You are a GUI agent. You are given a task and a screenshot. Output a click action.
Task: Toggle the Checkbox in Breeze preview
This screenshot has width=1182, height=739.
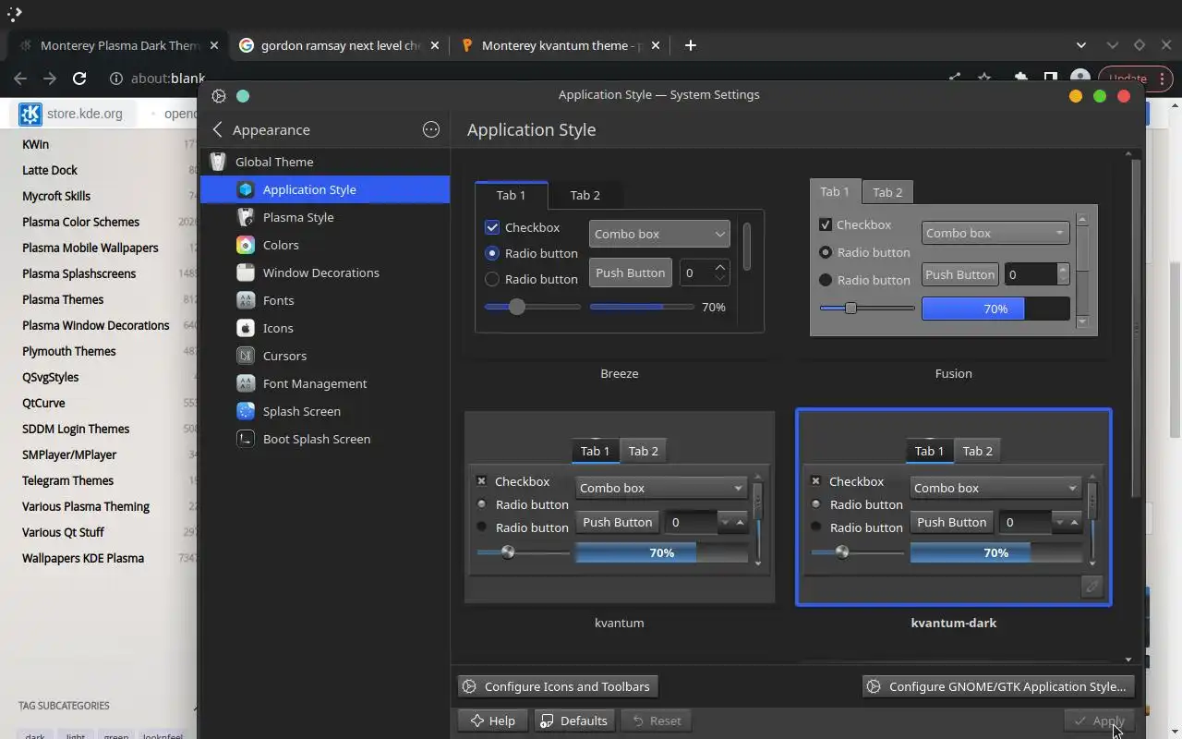click(492, 227)
